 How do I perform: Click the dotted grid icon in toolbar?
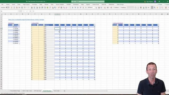coord(138,8)
